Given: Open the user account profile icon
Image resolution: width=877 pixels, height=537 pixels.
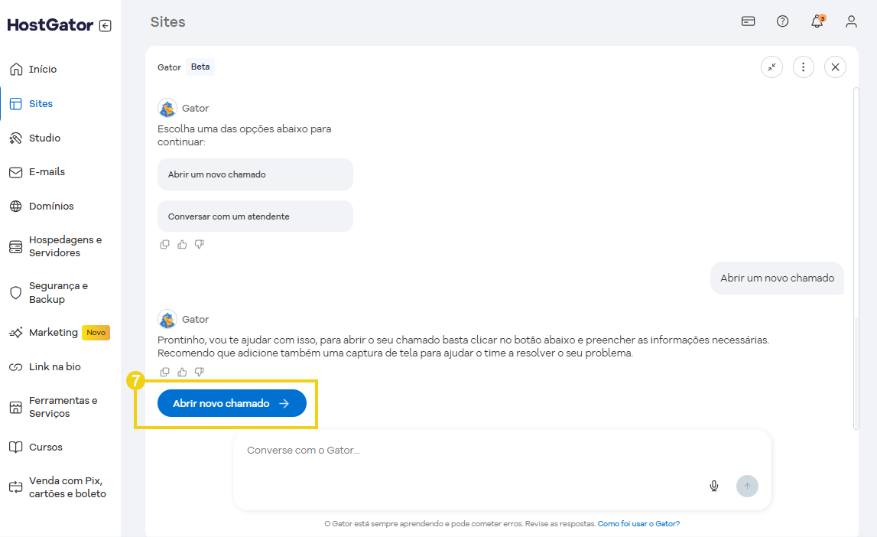Looking at the screenshot, I should pyautogui.click(x=851, y=21).
